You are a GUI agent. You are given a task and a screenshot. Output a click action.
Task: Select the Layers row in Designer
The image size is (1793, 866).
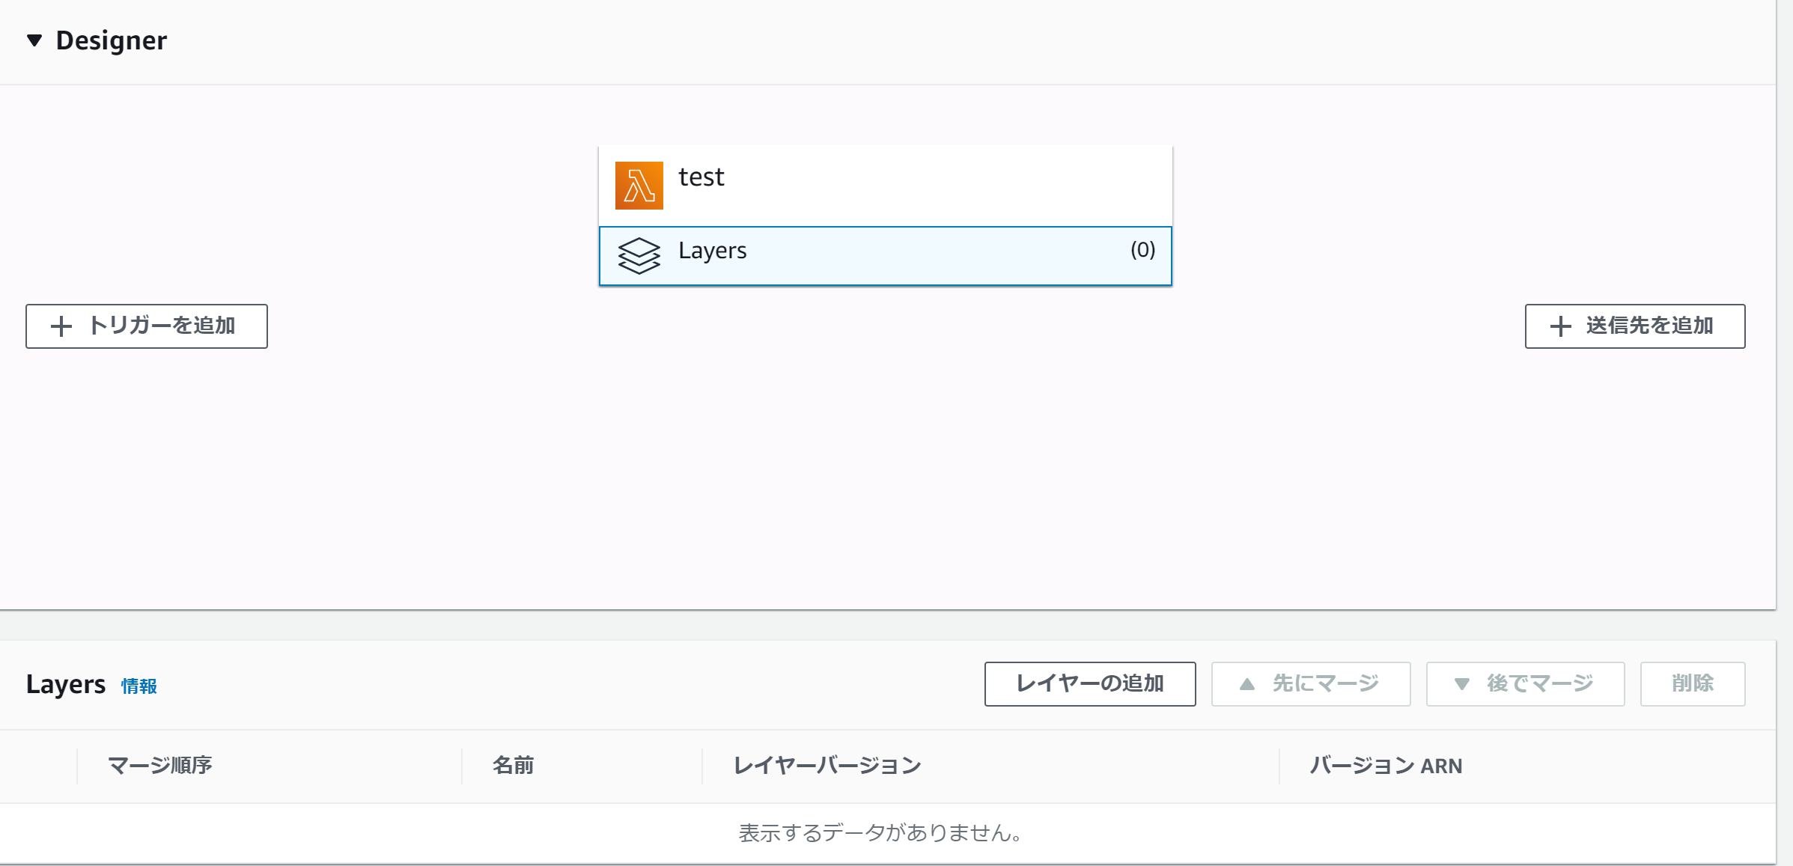tap(886, 256)
